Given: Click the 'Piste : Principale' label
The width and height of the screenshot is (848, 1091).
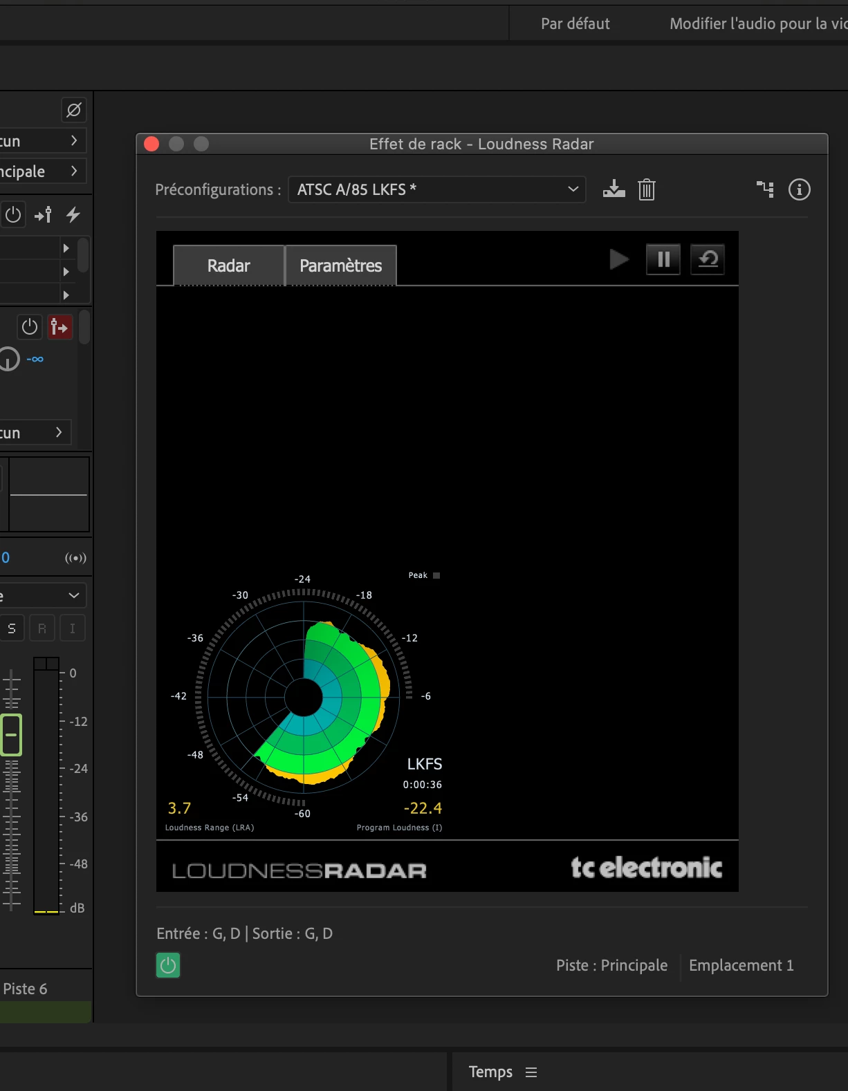Looking at the screenshot, I should 612,965.
